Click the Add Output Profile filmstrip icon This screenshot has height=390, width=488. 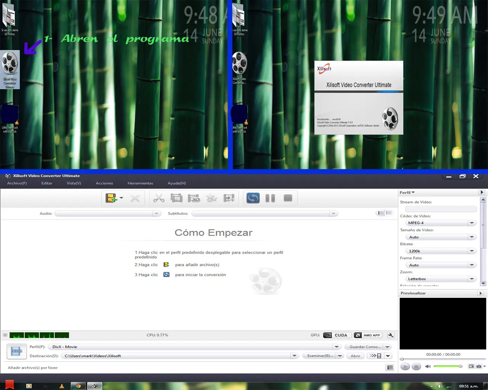point(229,198)
